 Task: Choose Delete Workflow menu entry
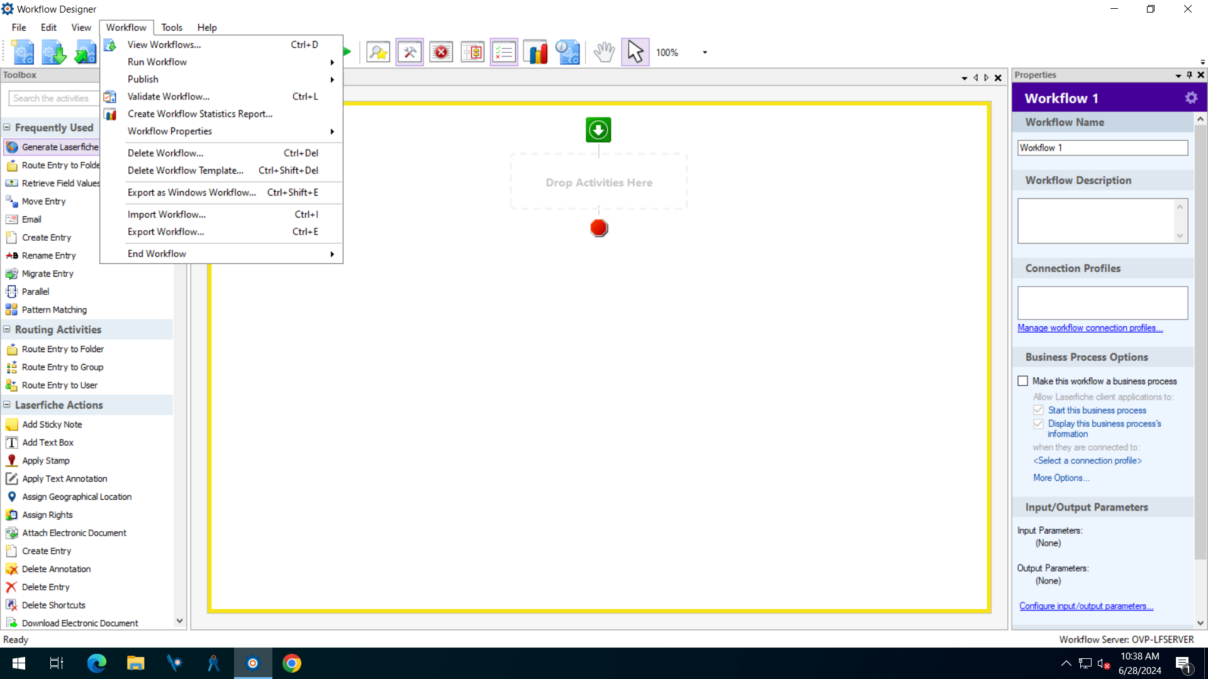[222, 153]
